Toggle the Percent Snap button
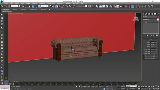The image size is (160, 90). coord(67,6)
